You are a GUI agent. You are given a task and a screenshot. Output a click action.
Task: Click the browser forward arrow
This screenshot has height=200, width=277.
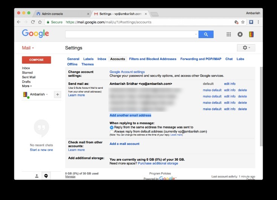(26, 22)
